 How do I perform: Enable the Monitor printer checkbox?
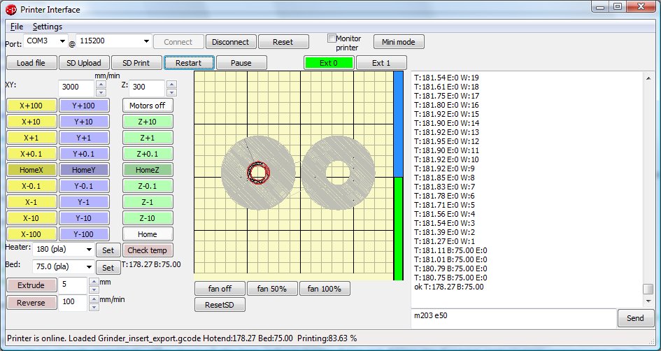(x=332, y=38)
